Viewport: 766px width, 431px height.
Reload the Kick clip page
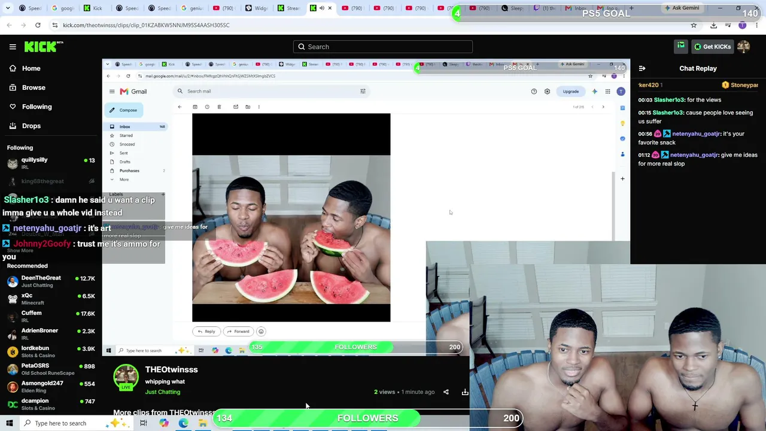[38, 25]
